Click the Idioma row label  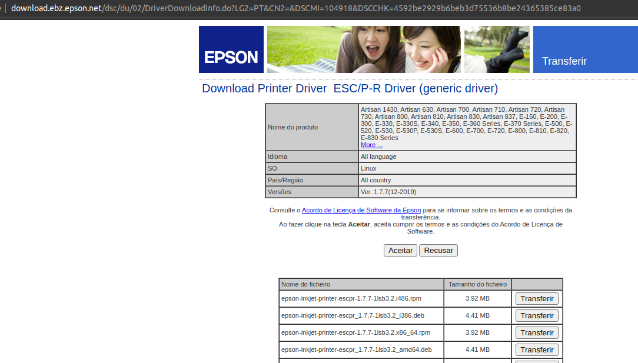tap(277, 156)
